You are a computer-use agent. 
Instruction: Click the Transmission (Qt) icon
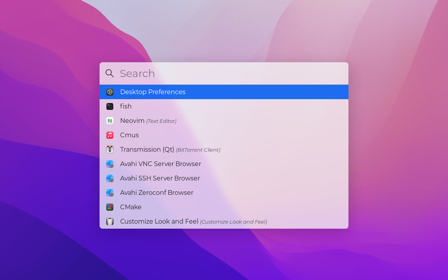110,149
